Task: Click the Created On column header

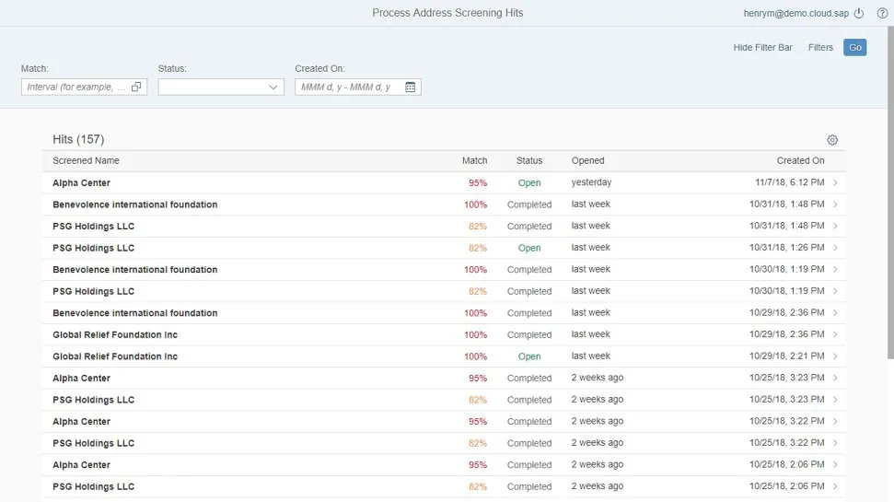Action: tap(800, 160)
